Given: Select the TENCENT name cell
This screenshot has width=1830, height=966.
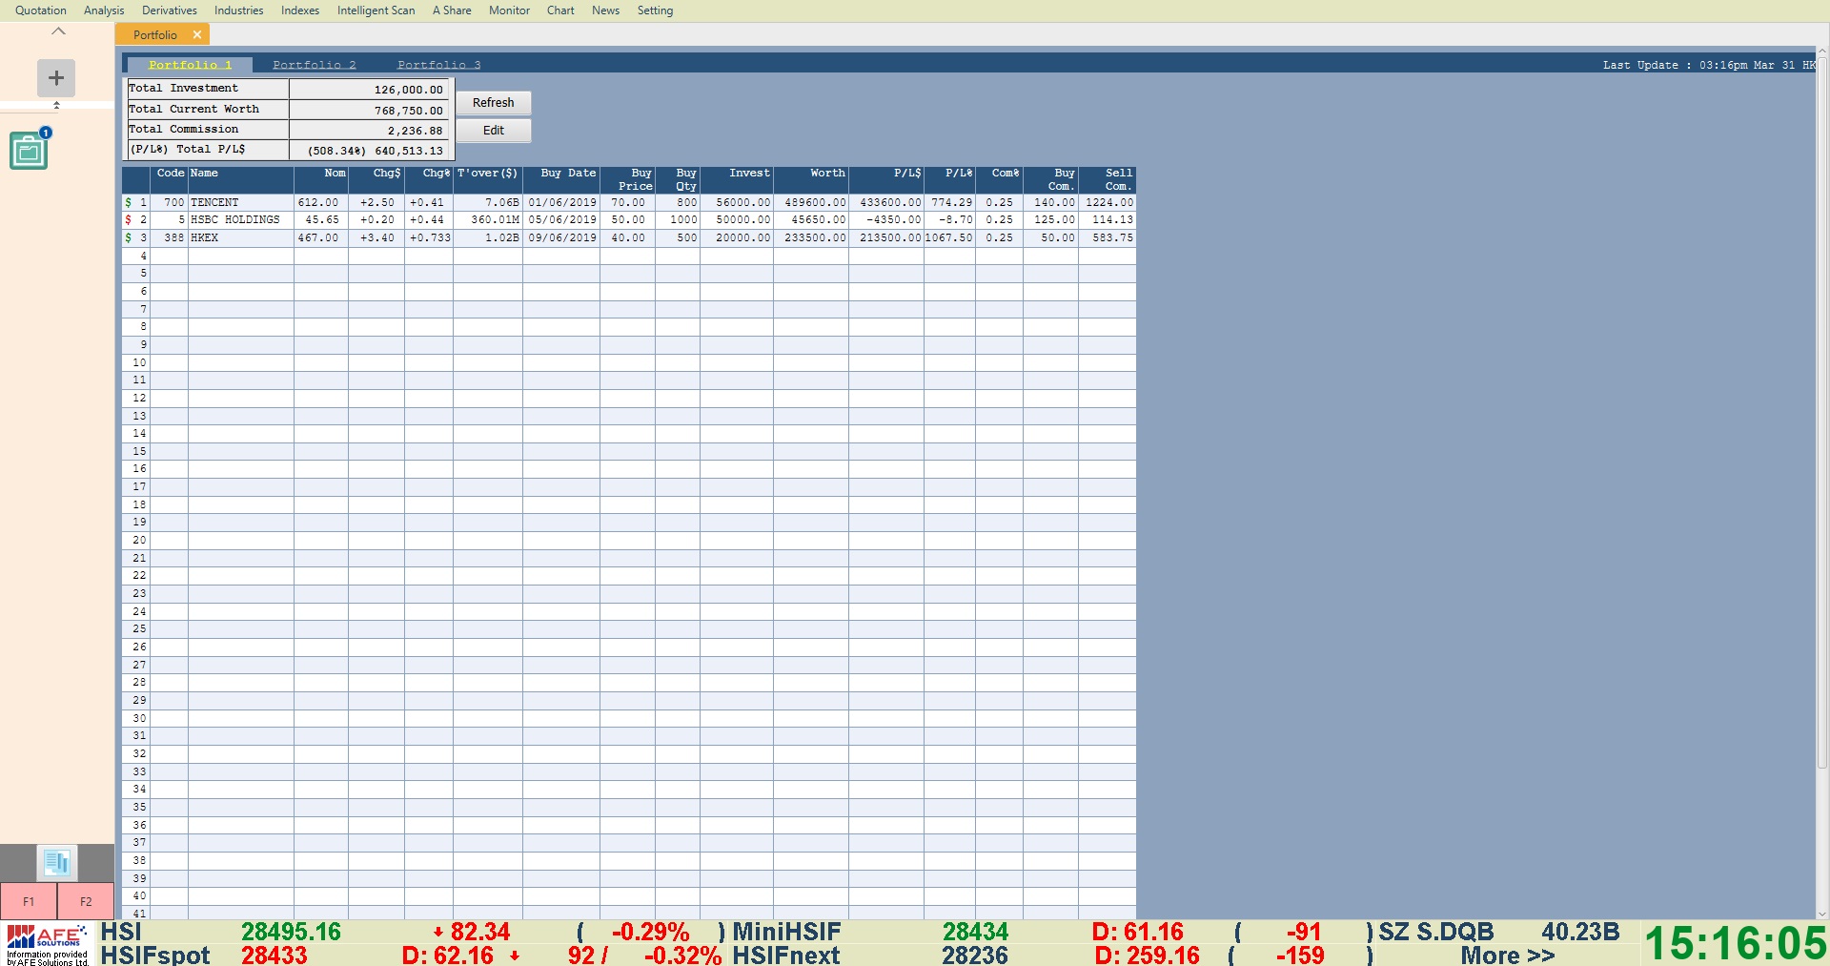Looking at the screenshot, I should 241,202.
